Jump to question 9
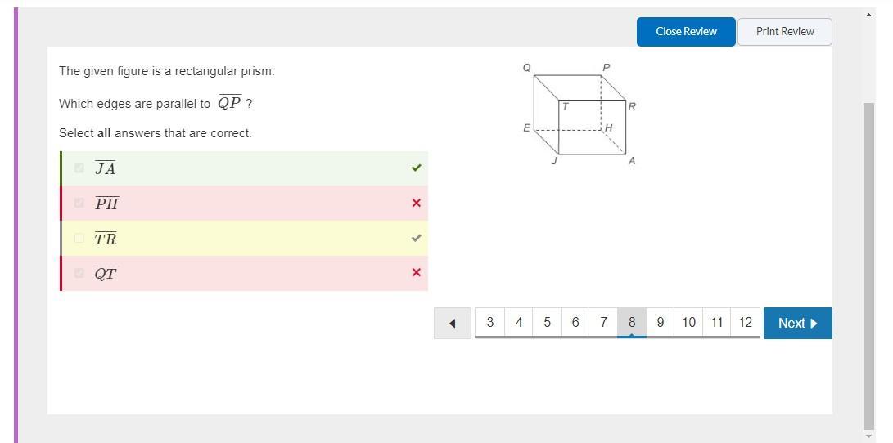This screenshot has width=893, height=443. 660,322
